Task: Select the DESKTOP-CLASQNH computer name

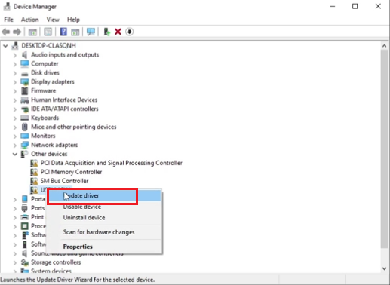Action: click(x=48, y=45)
